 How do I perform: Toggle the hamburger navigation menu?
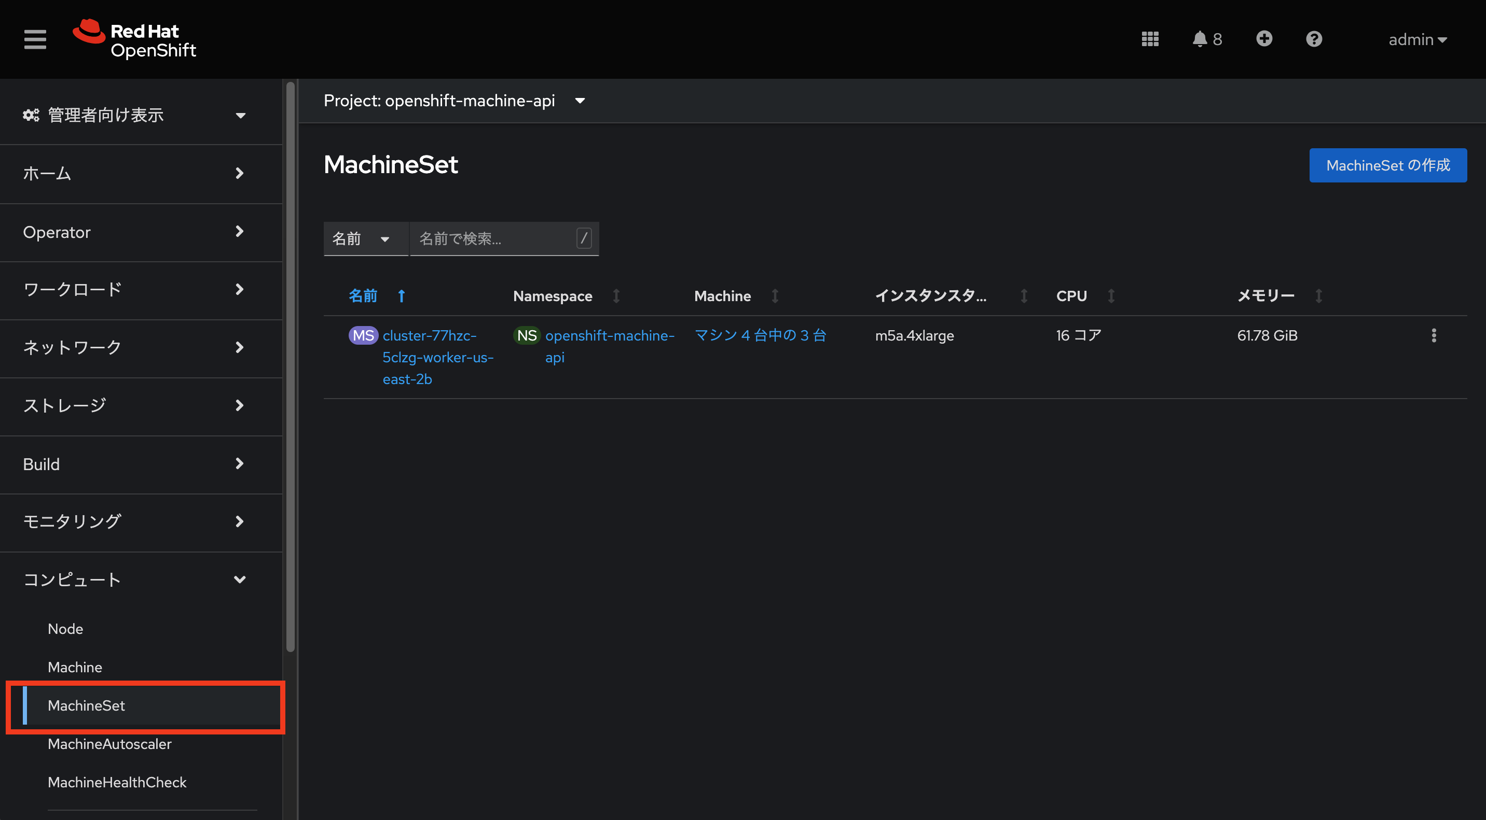(35, 39)
